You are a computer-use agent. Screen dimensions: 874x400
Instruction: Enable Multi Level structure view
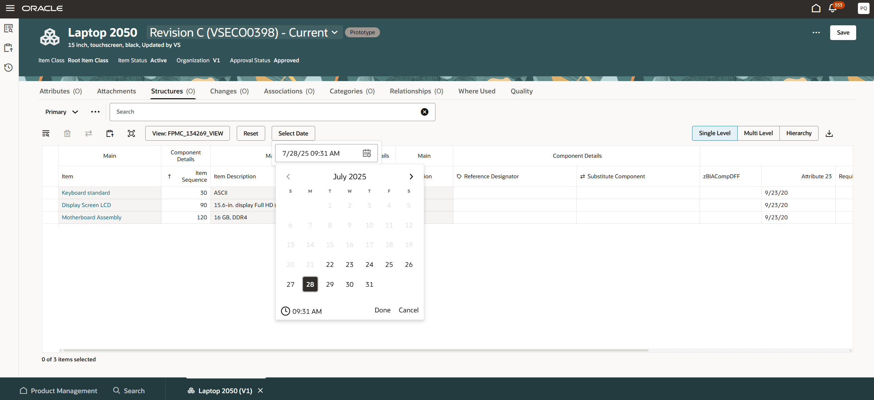pos(758,133)
